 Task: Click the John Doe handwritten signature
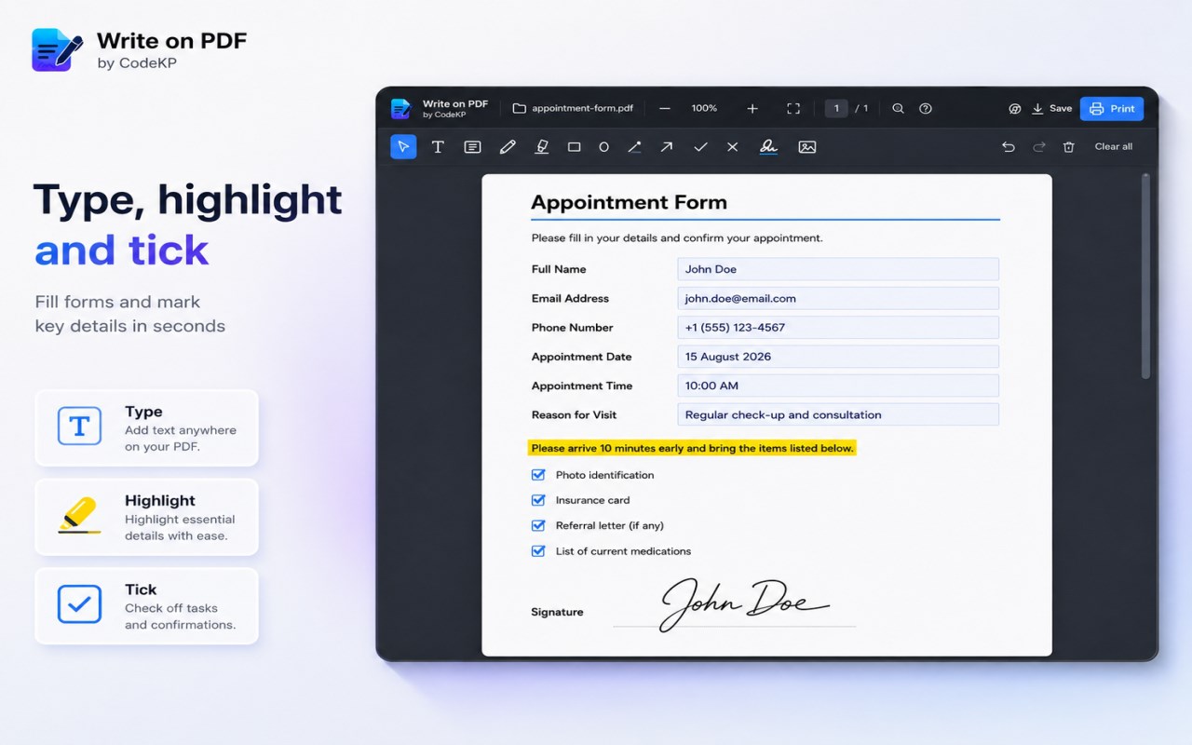click(x=743, y=603)
